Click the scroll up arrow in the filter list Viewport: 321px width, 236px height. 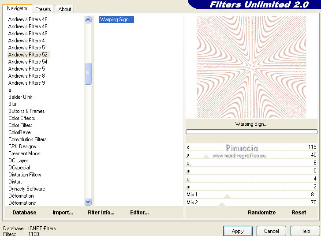coord(88,20)
